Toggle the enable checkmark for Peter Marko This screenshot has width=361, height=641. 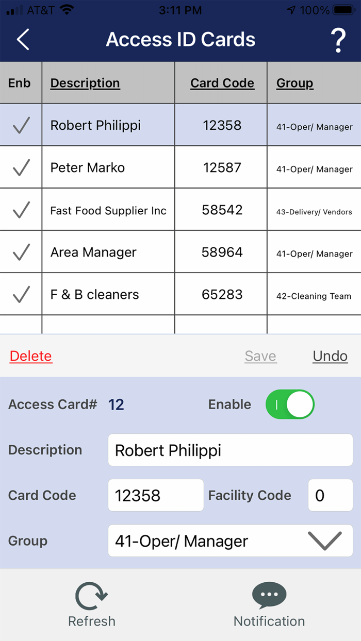click(21, 167)
